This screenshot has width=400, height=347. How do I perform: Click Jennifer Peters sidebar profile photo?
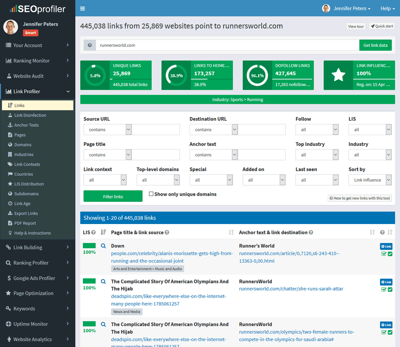click(x=10, y=27)
